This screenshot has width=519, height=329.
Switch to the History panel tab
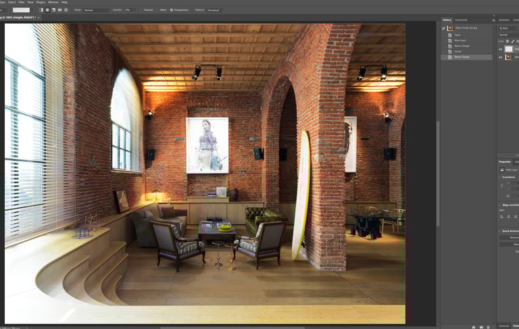(447, 20)
